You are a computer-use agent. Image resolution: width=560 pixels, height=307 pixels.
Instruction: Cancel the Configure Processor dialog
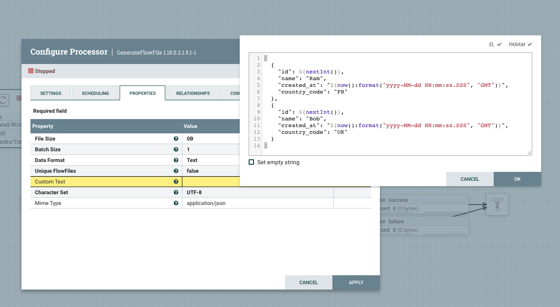coord(308,282)
